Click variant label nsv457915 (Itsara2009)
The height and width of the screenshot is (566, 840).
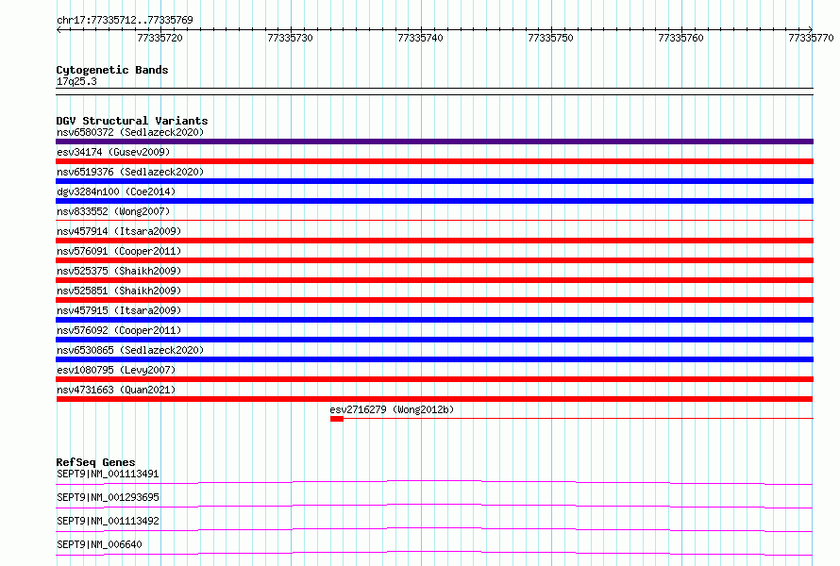pyautogui.click(x=119, y=310)
